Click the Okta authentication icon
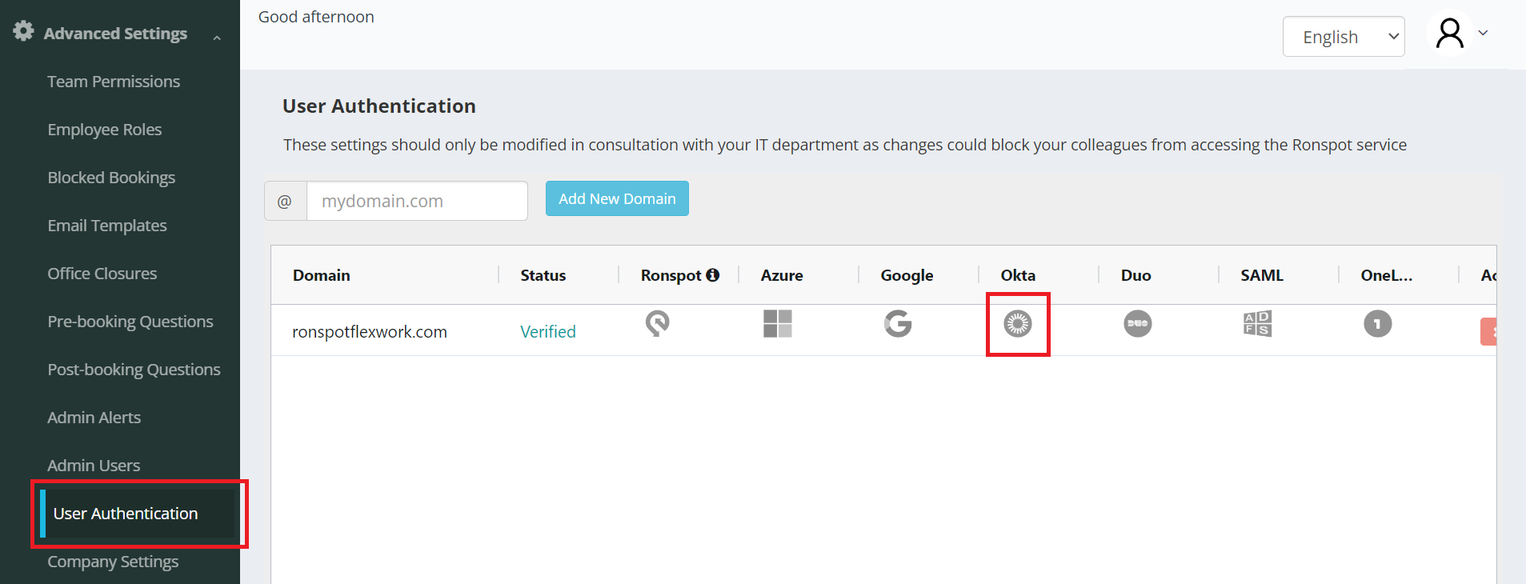This screenshot has height=584, width=1526. pyautogui.click(x=1018, y=324)
